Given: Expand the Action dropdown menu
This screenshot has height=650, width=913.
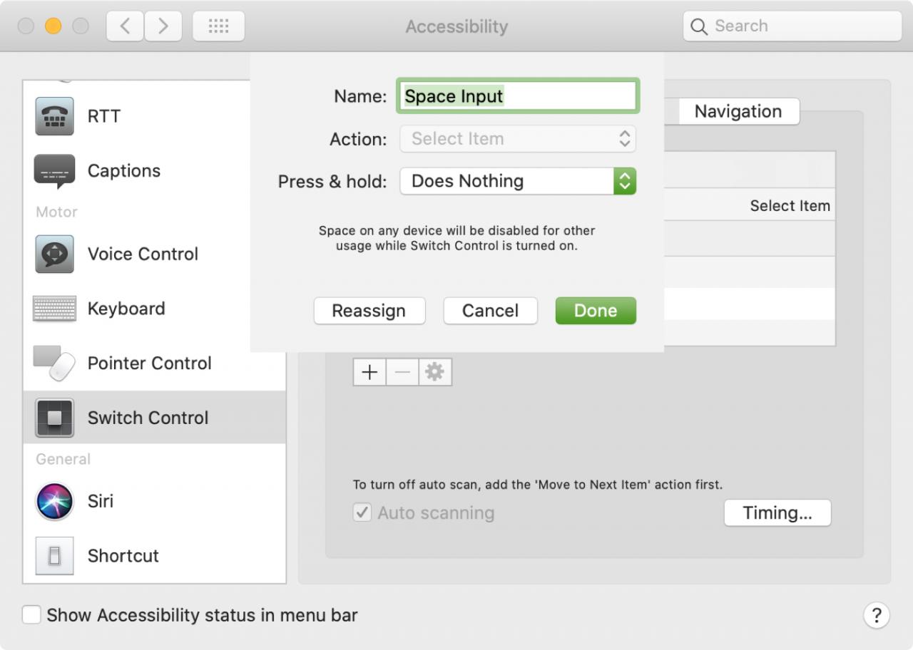Looking at the screenshot, I should pyautogui.click(x=518, y=138).
